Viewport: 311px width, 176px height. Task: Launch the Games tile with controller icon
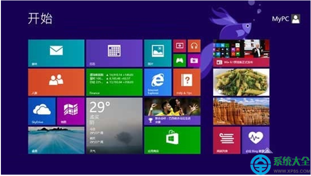[180, 60]
